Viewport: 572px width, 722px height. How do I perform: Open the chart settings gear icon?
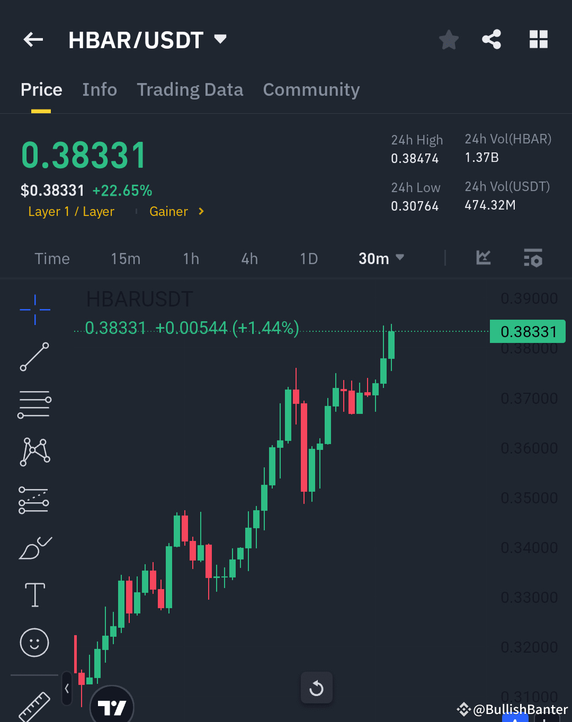(x=533, y=258)
